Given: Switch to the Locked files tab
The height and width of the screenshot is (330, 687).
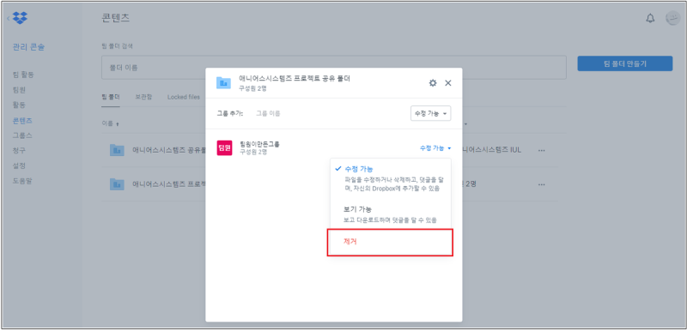Looking at the screenshot, I should tap(184, 97).
